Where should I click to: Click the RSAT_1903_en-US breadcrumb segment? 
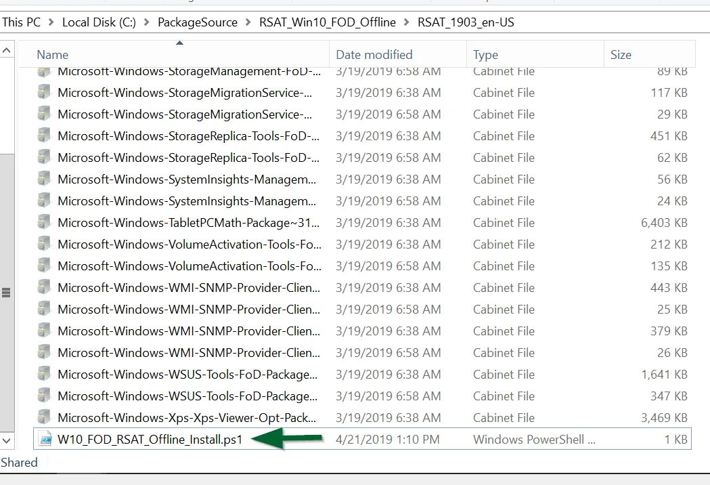pos(466,22)
